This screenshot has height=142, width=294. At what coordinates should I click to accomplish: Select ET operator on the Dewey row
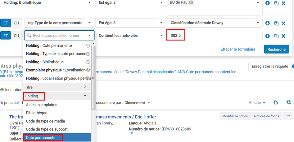[x=6, y=23]
